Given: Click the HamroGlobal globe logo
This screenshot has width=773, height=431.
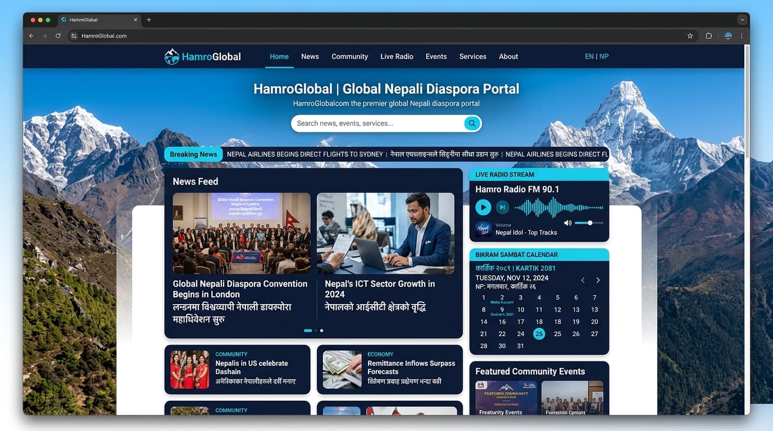Looking at the screenshot, I should 171,57.
